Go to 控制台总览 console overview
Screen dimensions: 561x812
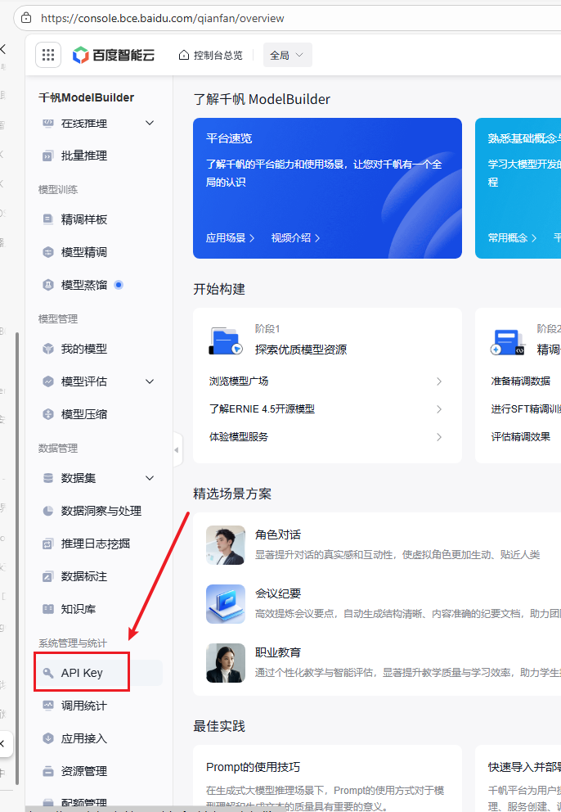point(211,55)
